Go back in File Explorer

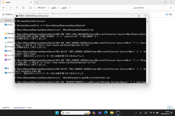pos(4,8)
